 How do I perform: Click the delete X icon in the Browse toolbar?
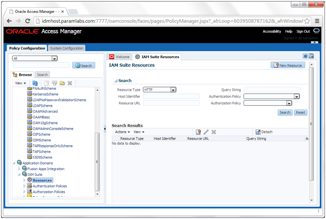pyautogui.click(x=70, y=83)
